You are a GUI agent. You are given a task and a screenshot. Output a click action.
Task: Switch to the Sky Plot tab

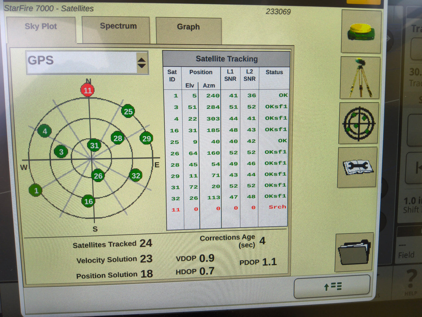tap(41, 30)
